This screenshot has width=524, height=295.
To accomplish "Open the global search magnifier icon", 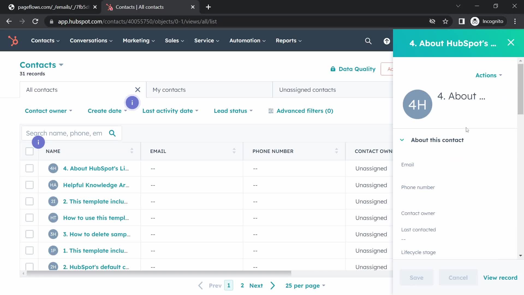I will point(368,41).
